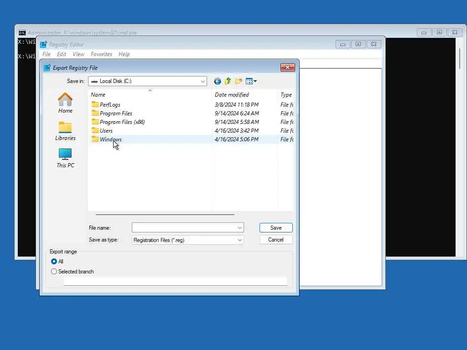Sort by the Type column header
The image size is (467, 350).
tap(286, 95)
